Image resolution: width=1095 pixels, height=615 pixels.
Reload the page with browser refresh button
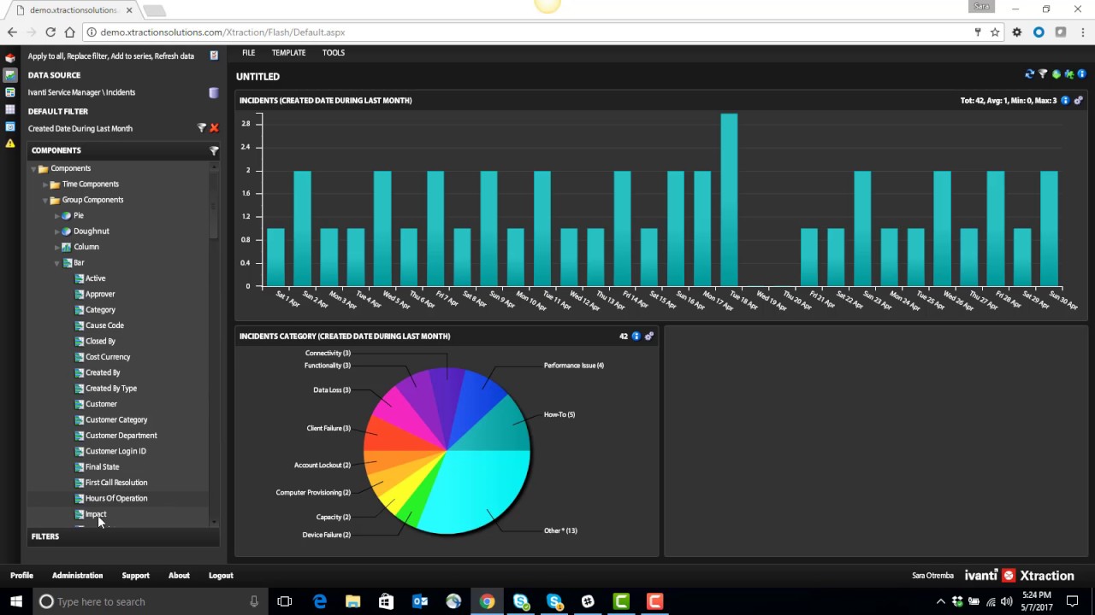(50, 32)
